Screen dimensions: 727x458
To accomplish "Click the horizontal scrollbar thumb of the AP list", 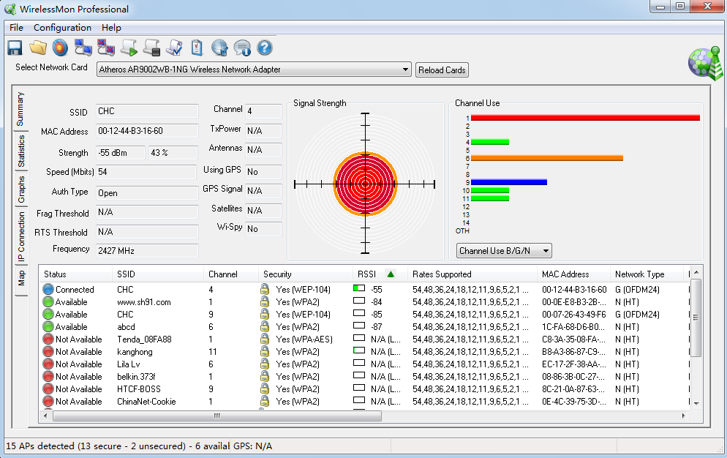I will click(x=217, y=416).
